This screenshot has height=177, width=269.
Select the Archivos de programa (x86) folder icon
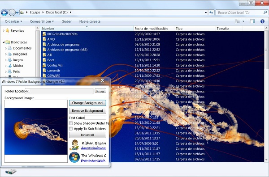(44, 50)
